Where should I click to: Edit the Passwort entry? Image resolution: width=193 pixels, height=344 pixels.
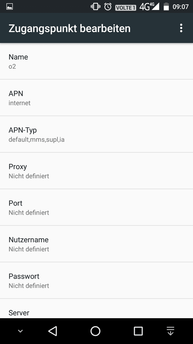tap(96, 280)
